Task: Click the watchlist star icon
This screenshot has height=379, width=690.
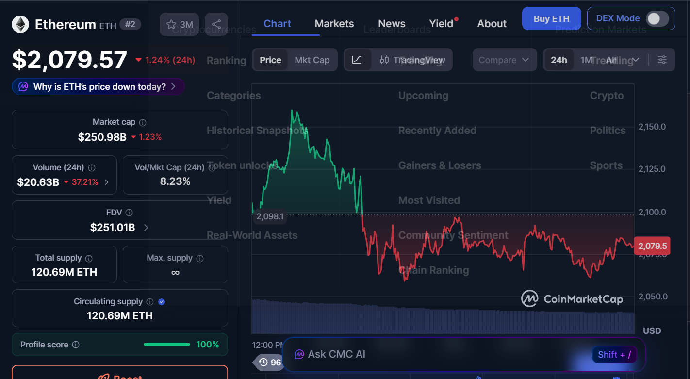Action: tap(171, 24)
